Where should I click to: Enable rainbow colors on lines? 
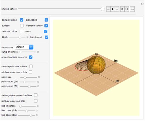coord(36,101)
